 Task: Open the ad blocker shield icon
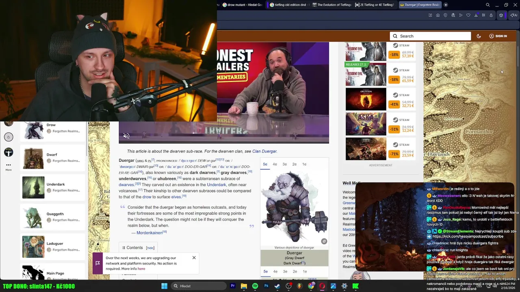coord(446,15)
